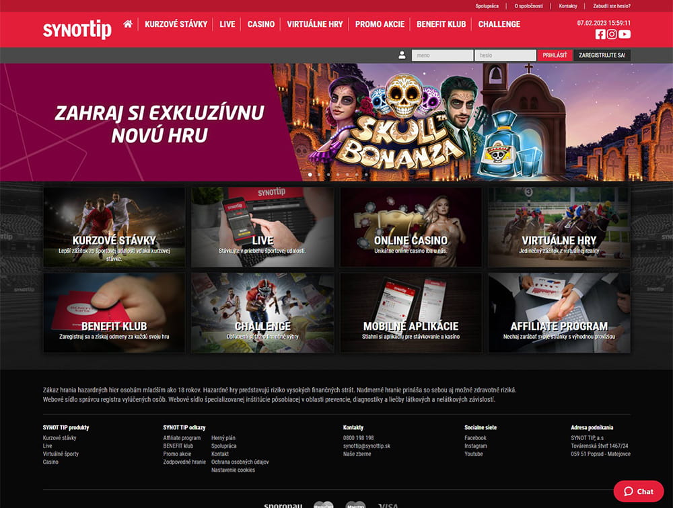Open the Benefit klub card tile
Image resolution: width=673 pixels, height=508 pixels.
coord(114,313)
